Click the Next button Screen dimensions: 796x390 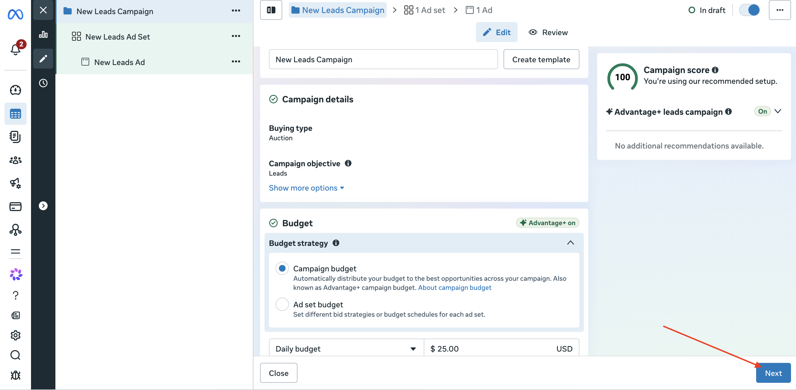tap(773, 373)
